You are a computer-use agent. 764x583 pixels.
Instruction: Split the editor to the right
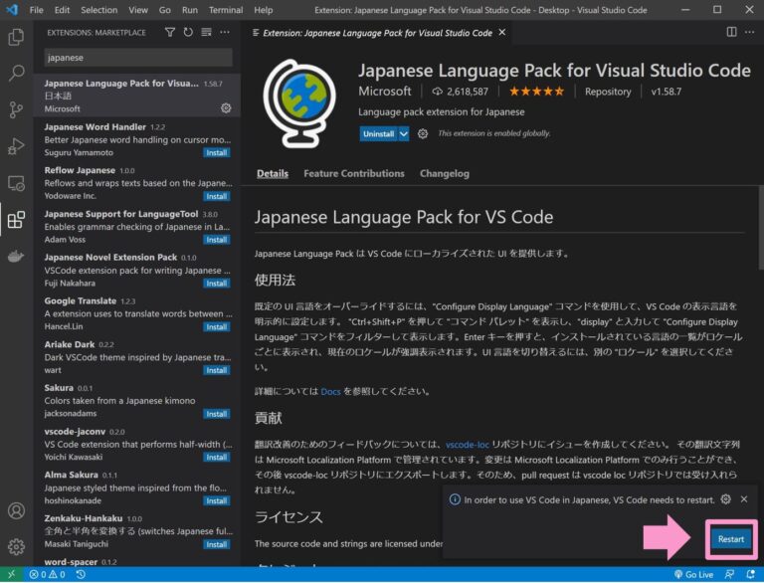pyautogui.click(x=731, y=32)
